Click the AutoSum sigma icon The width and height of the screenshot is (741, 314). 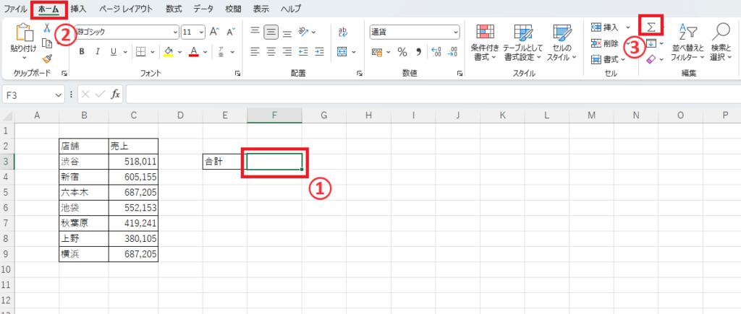pyautogui.click(x=651, y=27)
